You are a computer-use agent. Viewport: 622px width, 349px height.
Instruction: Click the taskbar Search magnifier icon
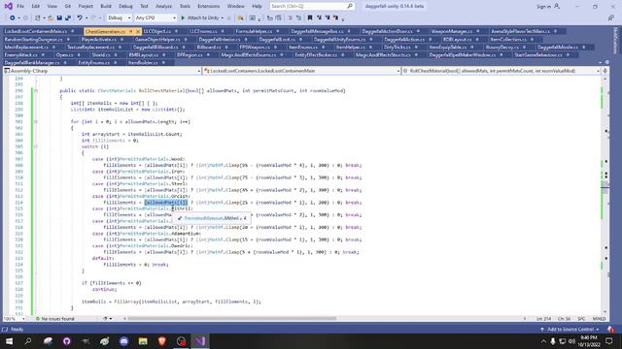(28, 341)
